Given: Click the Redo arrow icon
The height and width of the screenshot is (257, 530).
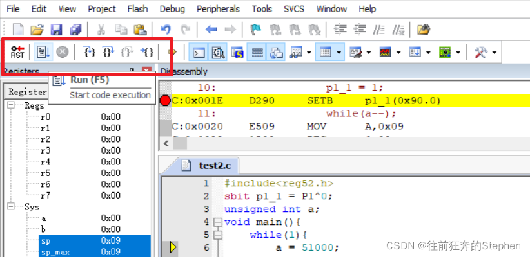Looking at the screenshot, I should [185, 30].
